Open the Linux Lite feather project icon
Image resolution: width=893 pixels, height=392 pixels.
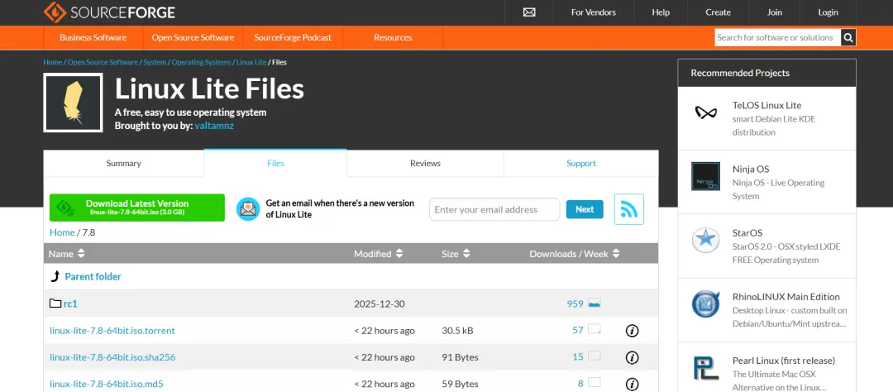[x=73, y=103]
